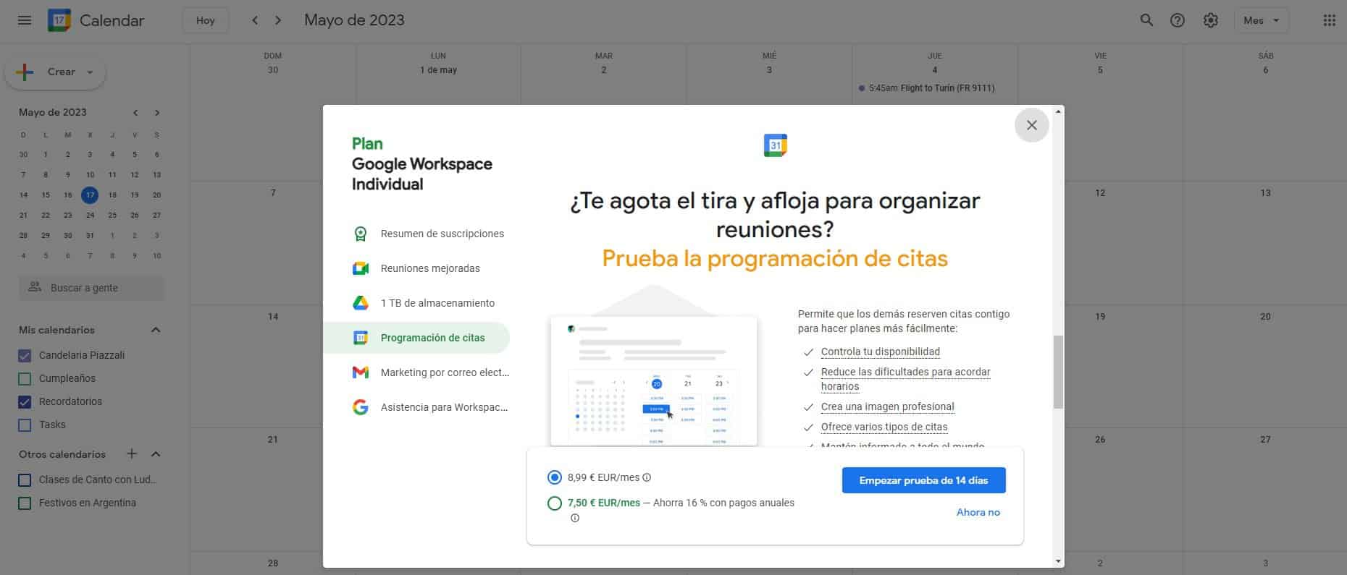Click appointment scheduling preview image
Image resolution: width=1347 pixels, height=575 pixels.
coord(653,380)
